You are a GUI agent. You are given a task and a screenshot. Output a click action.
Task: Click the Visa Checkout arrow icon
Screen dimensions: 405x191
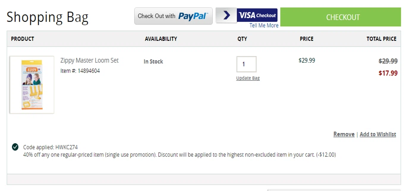(x=226, y=15)
